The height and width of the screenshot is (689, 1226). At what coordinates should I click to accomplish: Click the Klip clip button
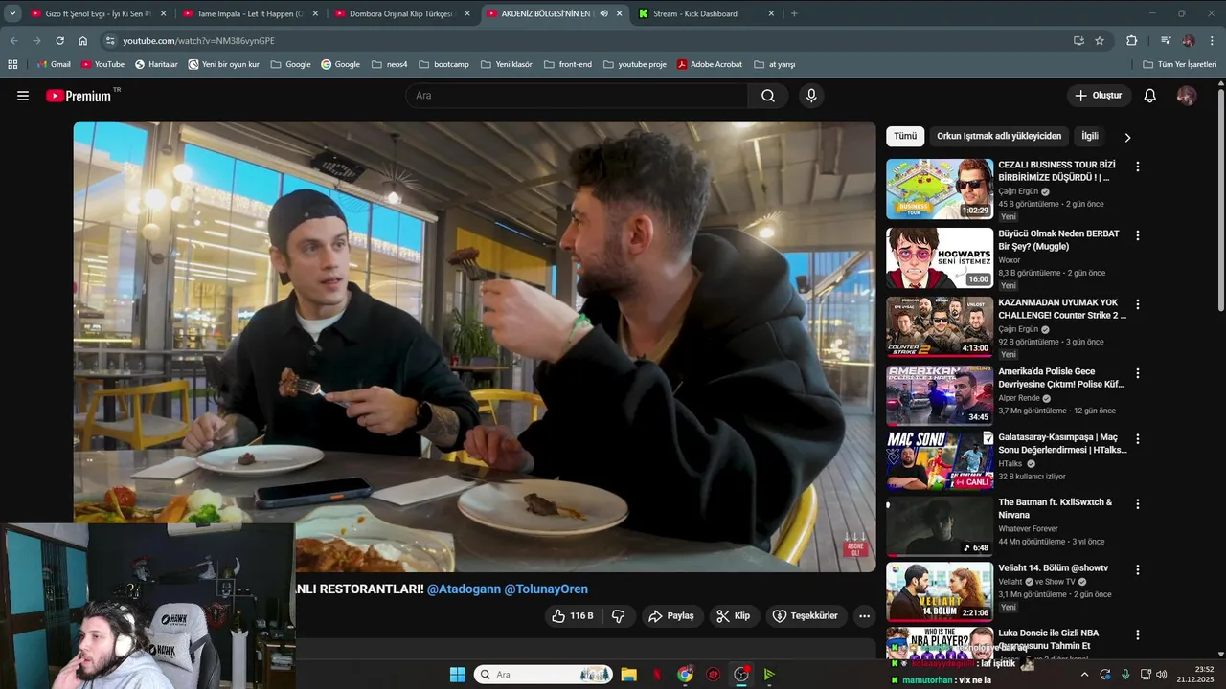tap(734, 616)
